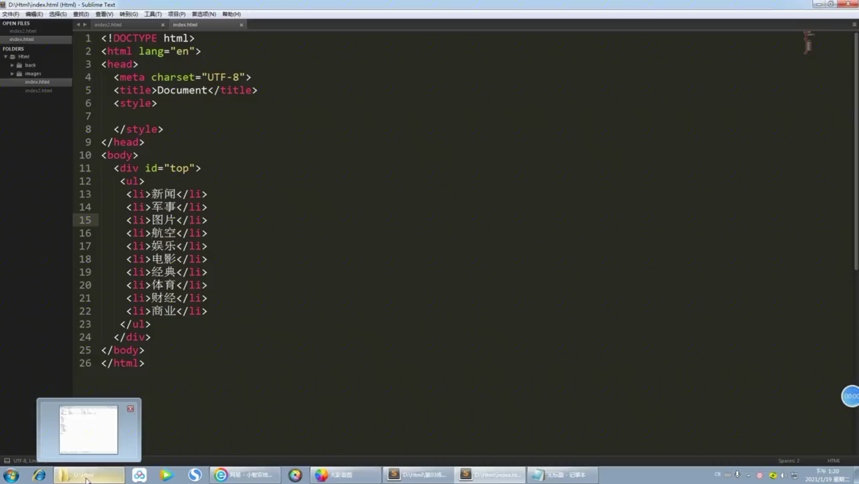
Task: Click the tab list dropdown at the right of the tab bar
Action: click(x=854, y=25)
